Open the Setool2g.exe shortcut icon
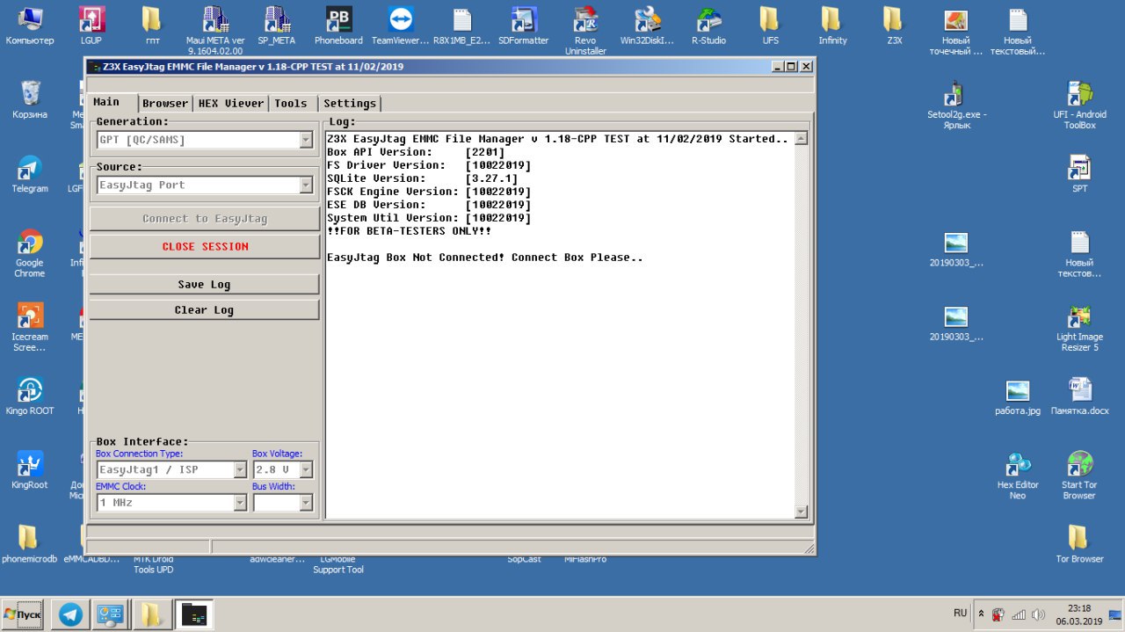 pos(956,105)
